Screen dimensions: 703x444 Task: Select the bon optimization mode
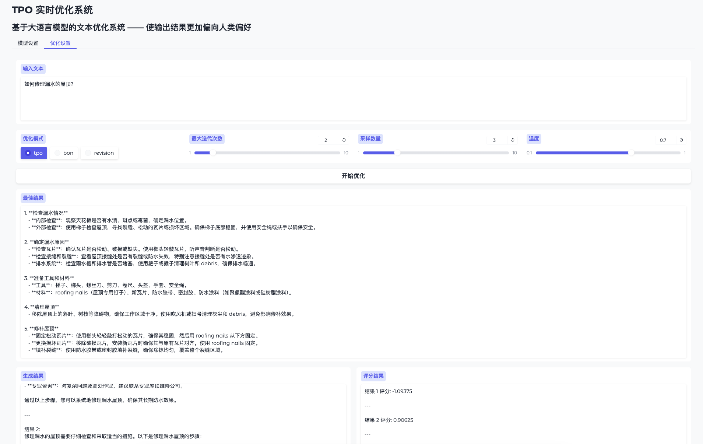(64, 153)
